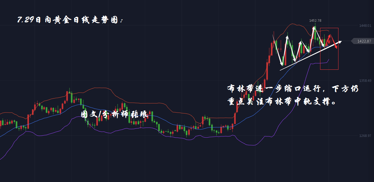
Task: Click the chart title starting with 7.29
Action: pyautogui.click(x=70, y=20)
